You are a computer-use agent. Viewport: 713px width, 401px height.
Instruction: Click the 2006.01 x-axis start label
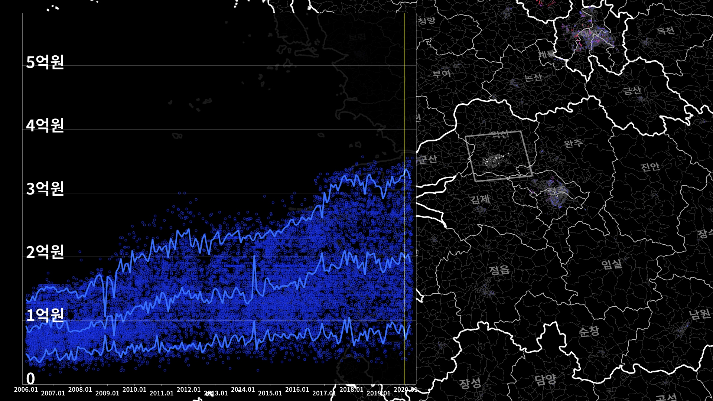tap(26, 389)
